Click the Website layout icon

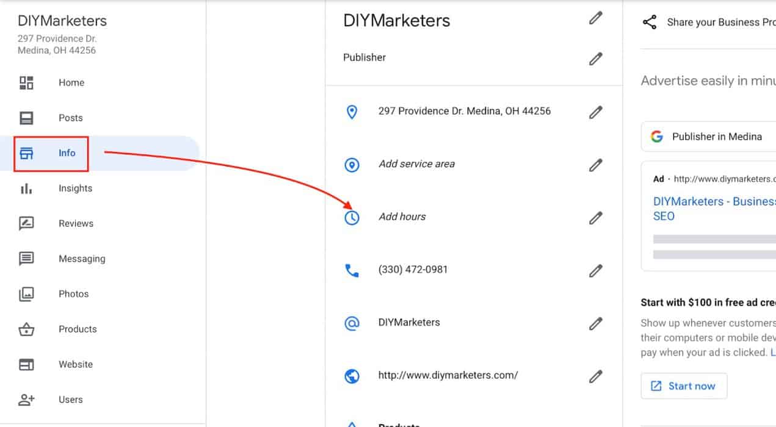pos(26,365)
